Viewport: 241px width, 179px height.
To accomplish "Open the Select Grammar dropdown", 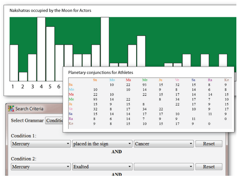I will coord(54,120).
